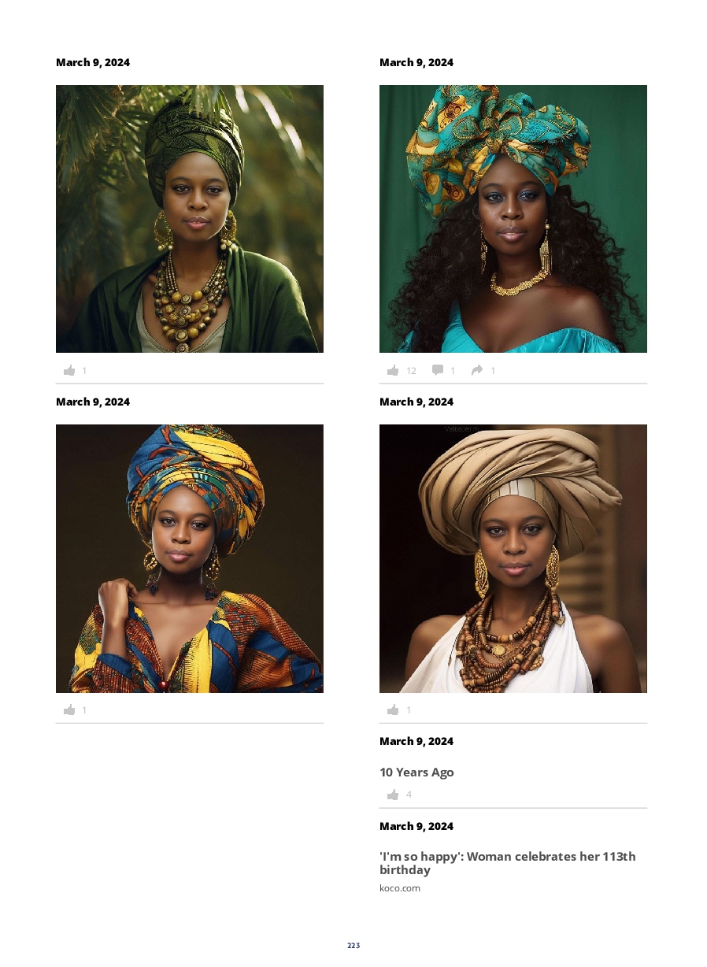This screenshot has width=707, height=967.
Task: Open the turquoise headwrap portrait photo
Action: click(513, 219)
